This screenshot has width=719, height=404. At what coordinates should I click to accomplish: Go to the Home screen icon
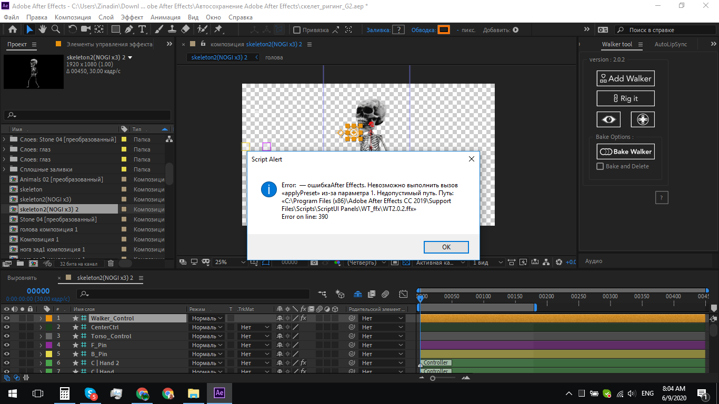tap(13, 29)
